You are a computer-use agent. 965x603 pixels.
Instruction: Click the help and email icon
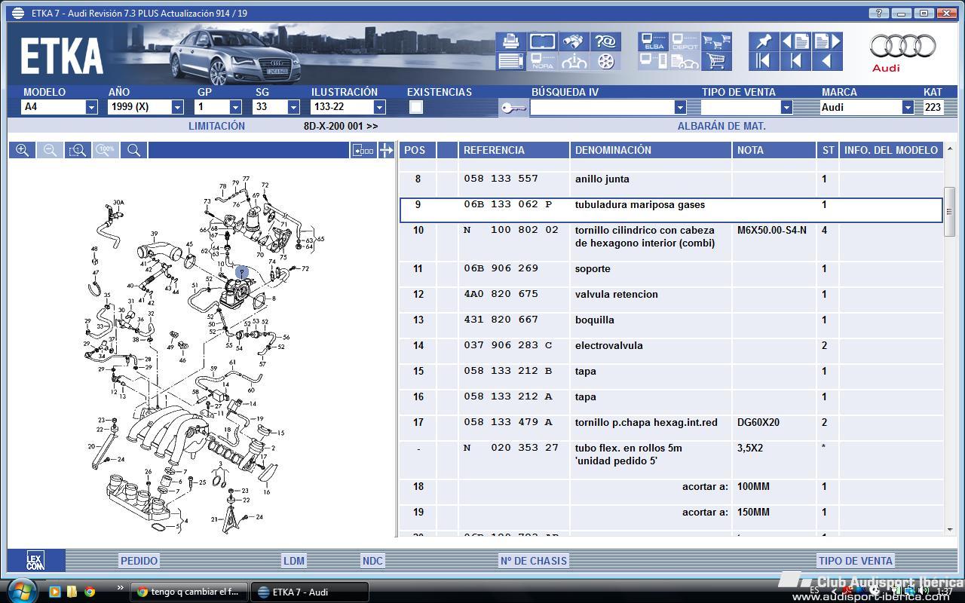pos(605,41)
